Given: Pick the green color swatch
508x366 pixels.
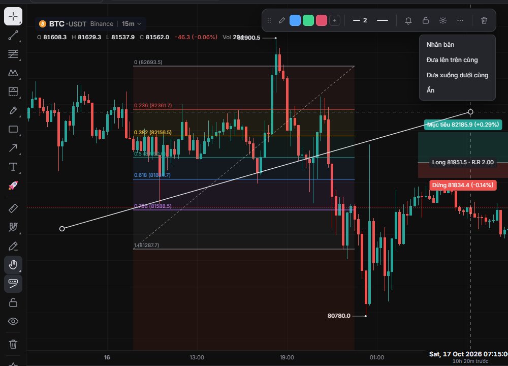Looking at the screenshot, I should 308,20.
